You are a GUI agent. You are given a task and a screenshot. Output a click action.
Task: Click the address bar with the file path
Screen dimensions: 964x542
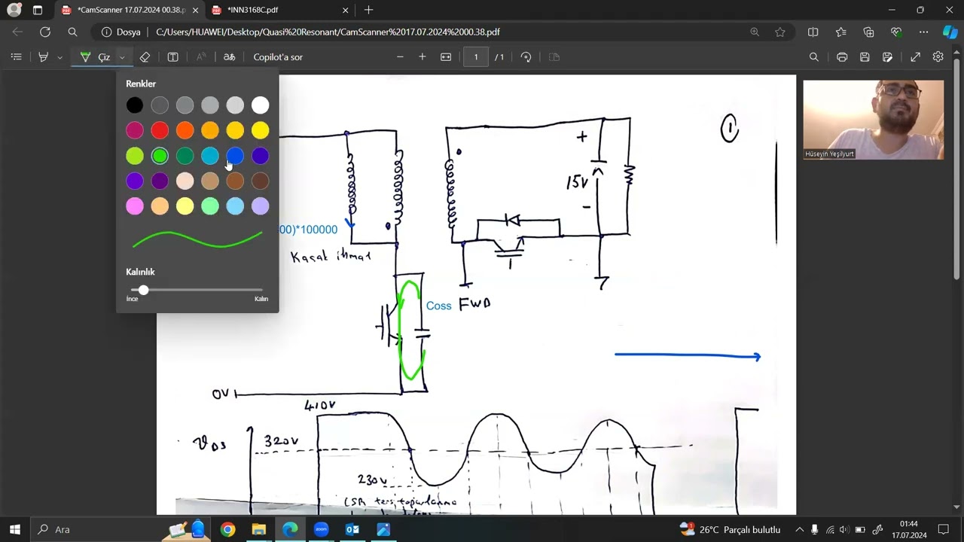click(x=426, y=32)
